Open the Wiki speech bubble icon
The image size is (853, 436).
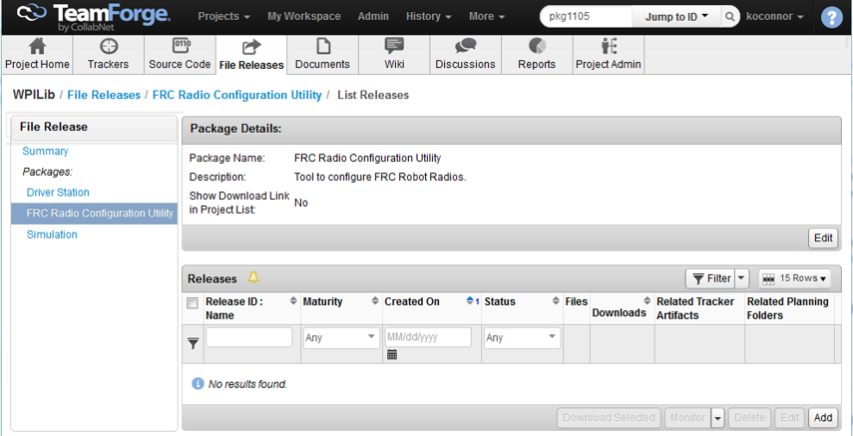(394, 47)
